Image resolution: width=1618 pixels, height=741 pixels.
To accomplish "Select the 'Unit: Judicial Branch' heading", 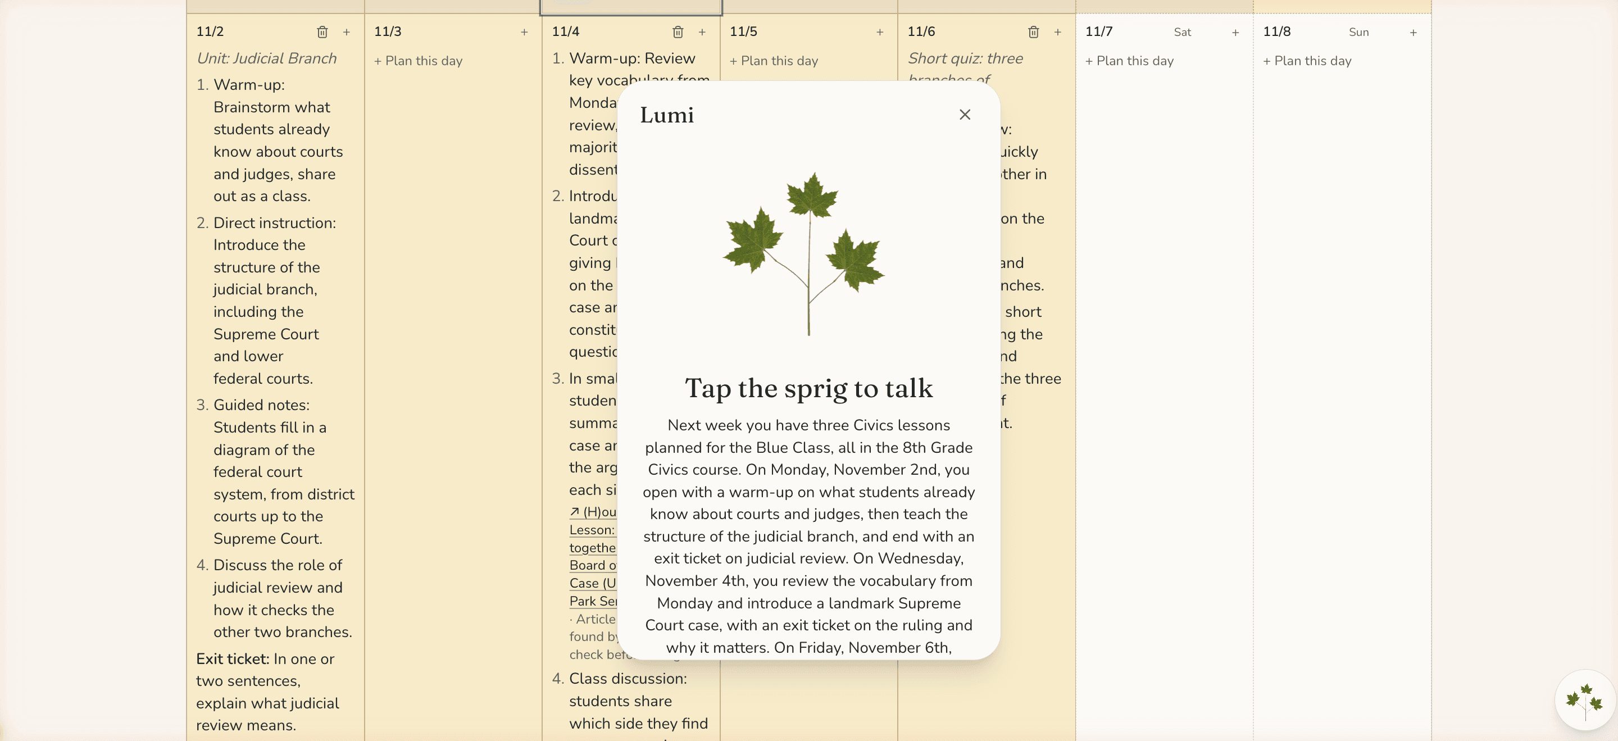I will 267,58.
